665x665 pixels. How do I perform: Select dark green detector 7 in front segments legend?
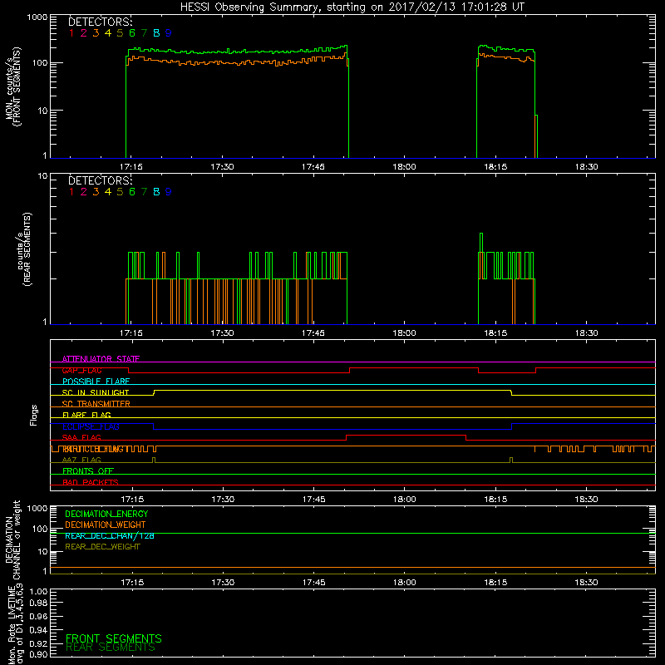(x=144, y=33)
